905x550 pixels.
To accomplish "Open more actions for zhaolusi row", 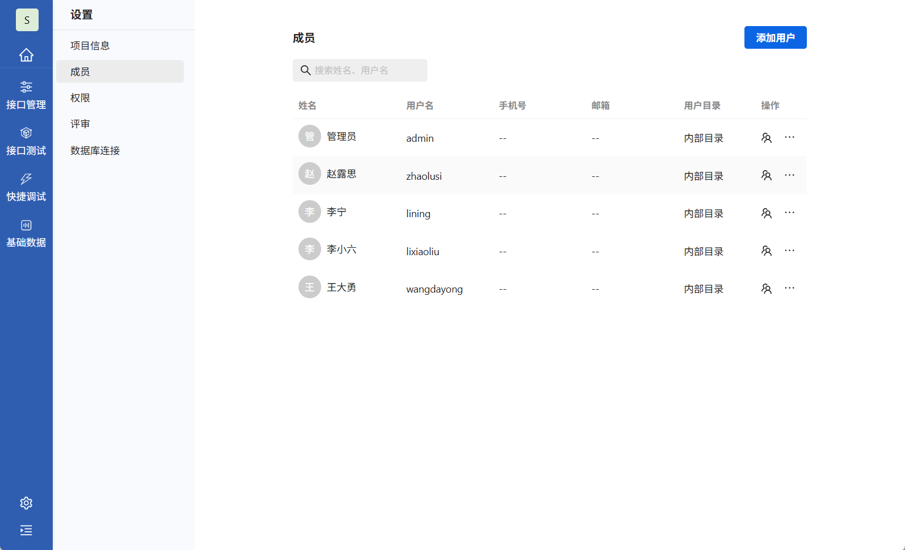I will pos(789,175).
